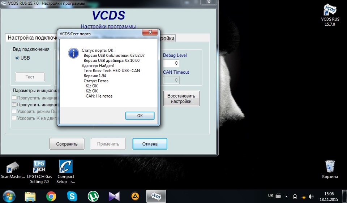Click the Debug Level input field
The image size is (347, 203).
171,63
